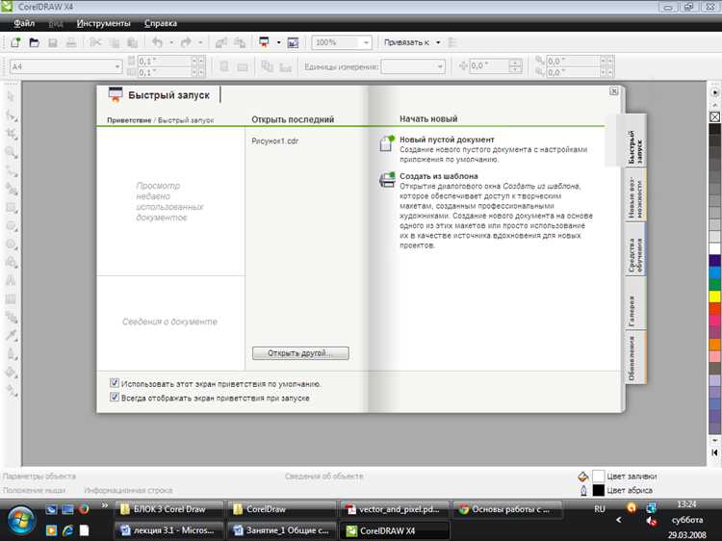Click the New document toolbar icon
The height and width of the screenshot is (541, 722).
click(15, 42)
